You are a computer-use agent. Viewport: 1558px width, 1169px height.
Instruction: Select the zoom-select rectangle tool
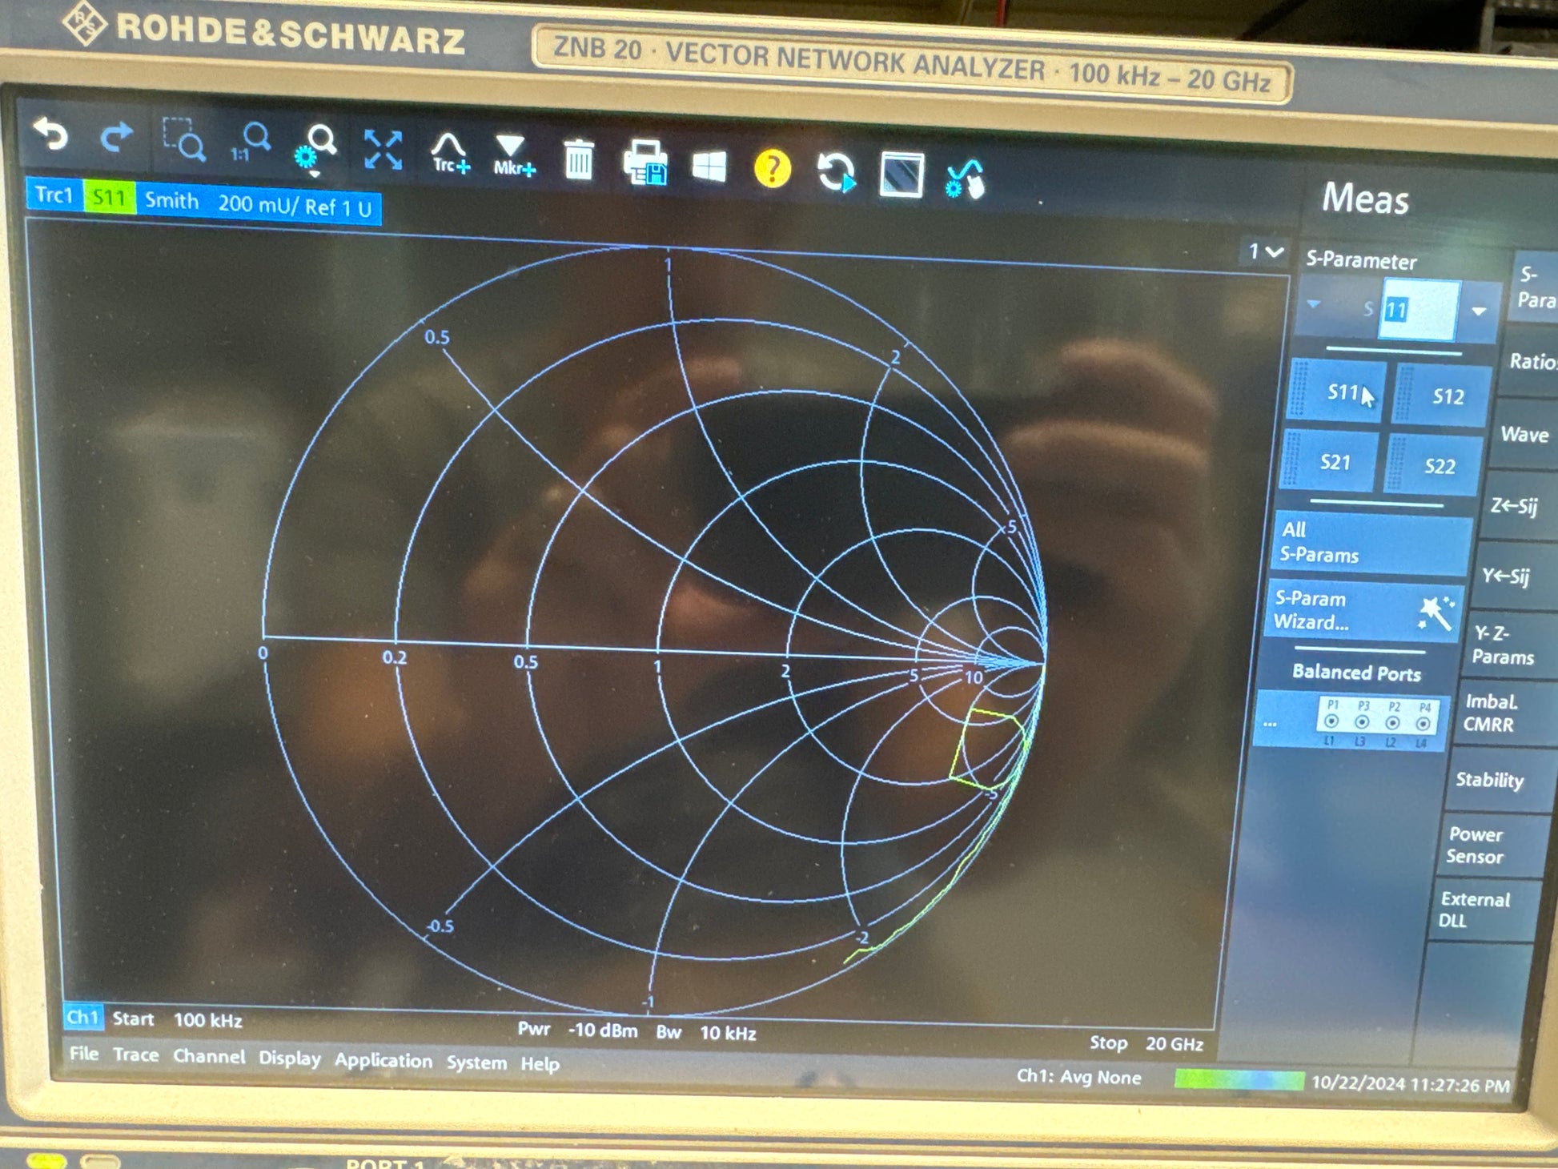tap(184, 142)
